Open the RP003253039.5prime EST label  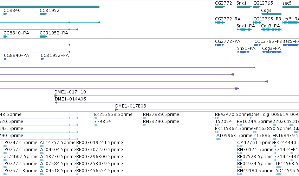[x=99, y=164]
